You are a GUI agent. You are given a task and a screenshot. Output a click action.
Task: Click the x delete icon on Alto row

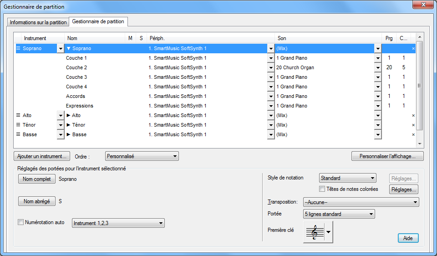(413, 116)
